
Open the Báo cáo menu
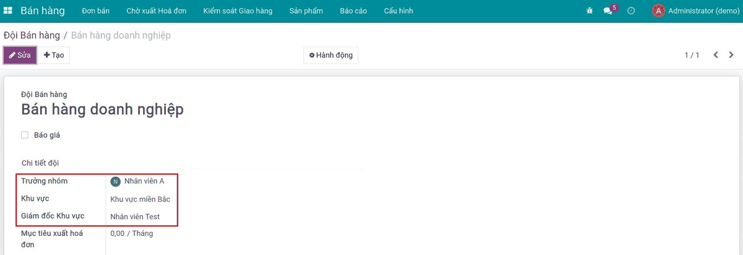click(354, 10)
